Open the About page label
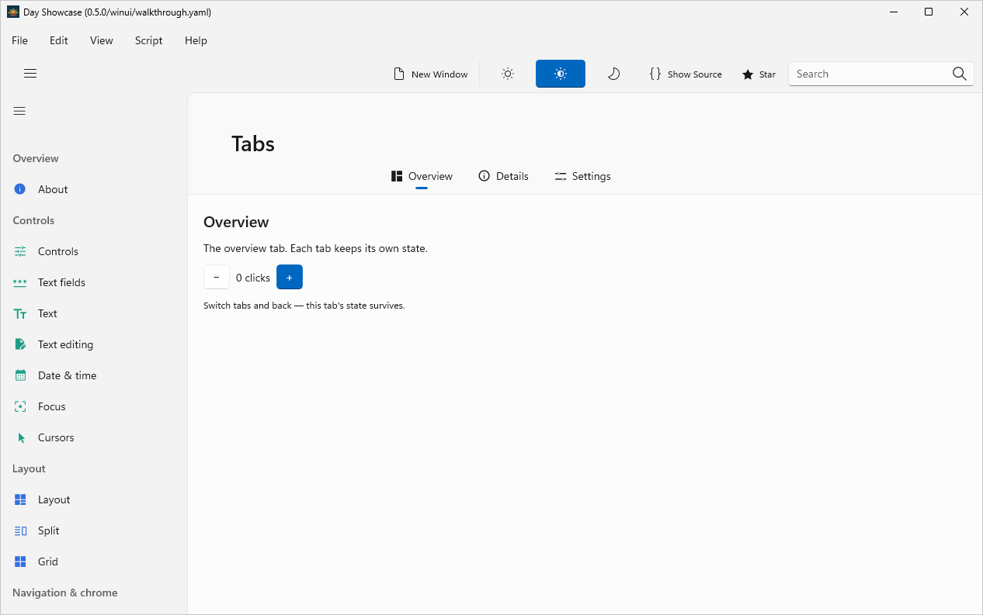Image resolution: width=983 pixels, height=615 pixels. pyautogui.click(x=53, y=189)
